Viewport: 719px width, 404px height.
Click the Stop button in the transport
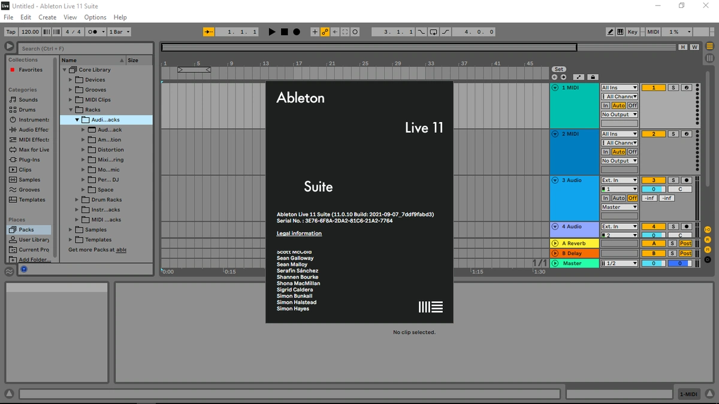pos(285,32)
